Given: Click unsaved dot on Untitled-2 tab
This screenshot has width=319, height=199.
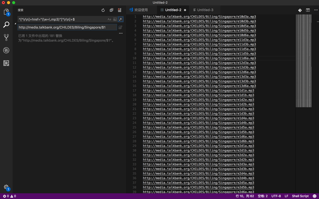Looking at the screenshot, I should (x=185, y=10).
